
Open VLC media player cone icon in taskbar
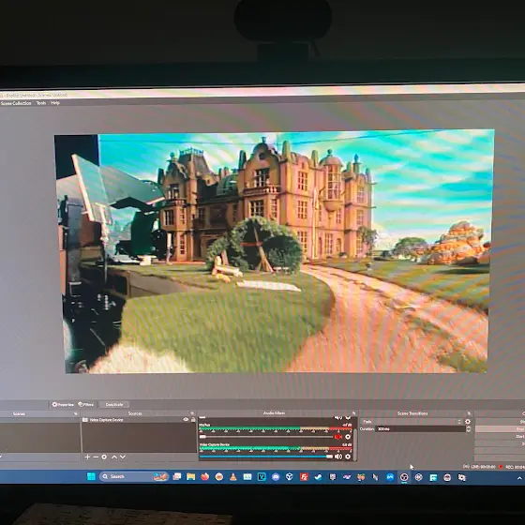(233, 477)
